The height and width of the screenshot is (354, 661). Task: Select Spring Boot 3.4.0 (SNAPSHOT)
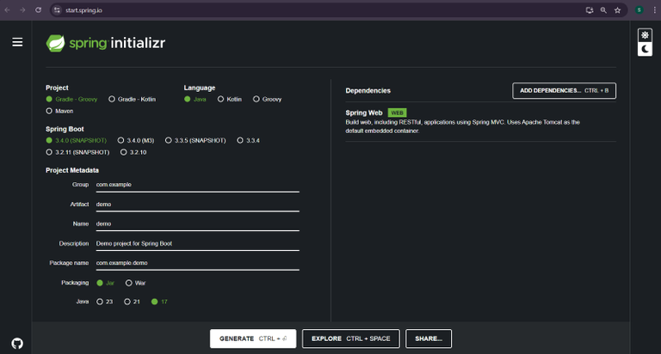pos(77,141)
